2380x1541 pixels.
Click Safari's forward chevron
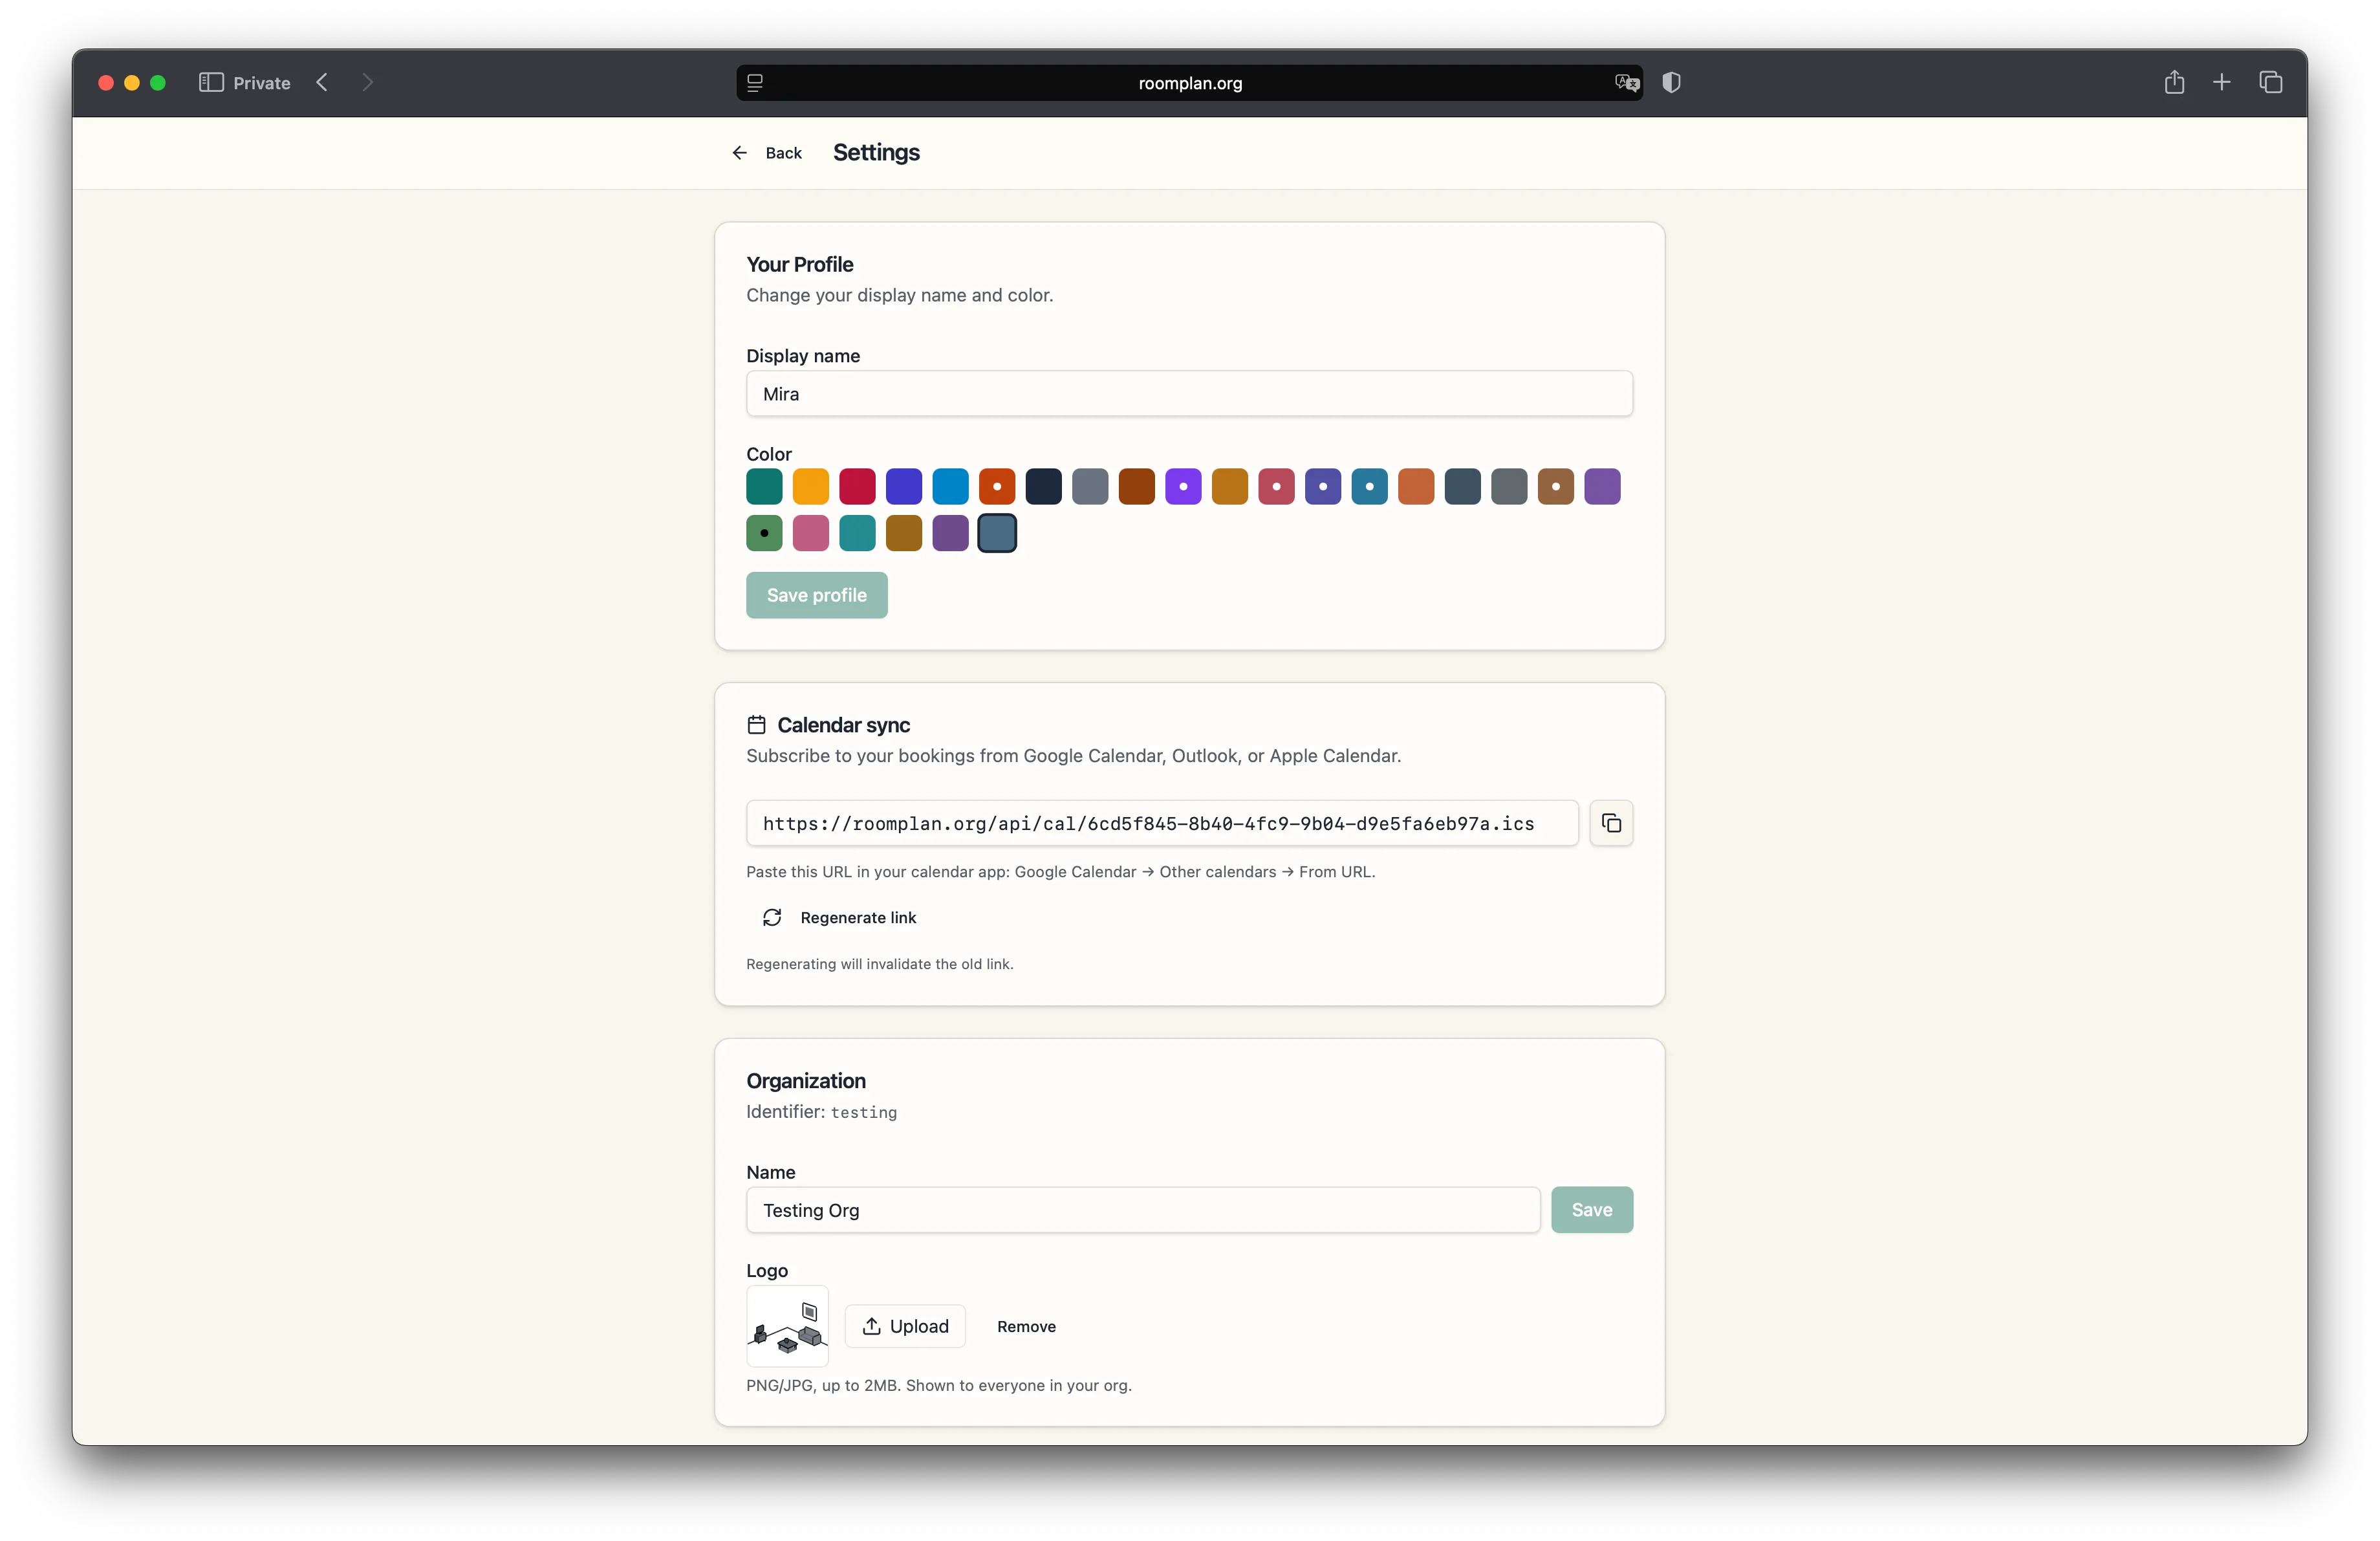click(x=367, y=82)
